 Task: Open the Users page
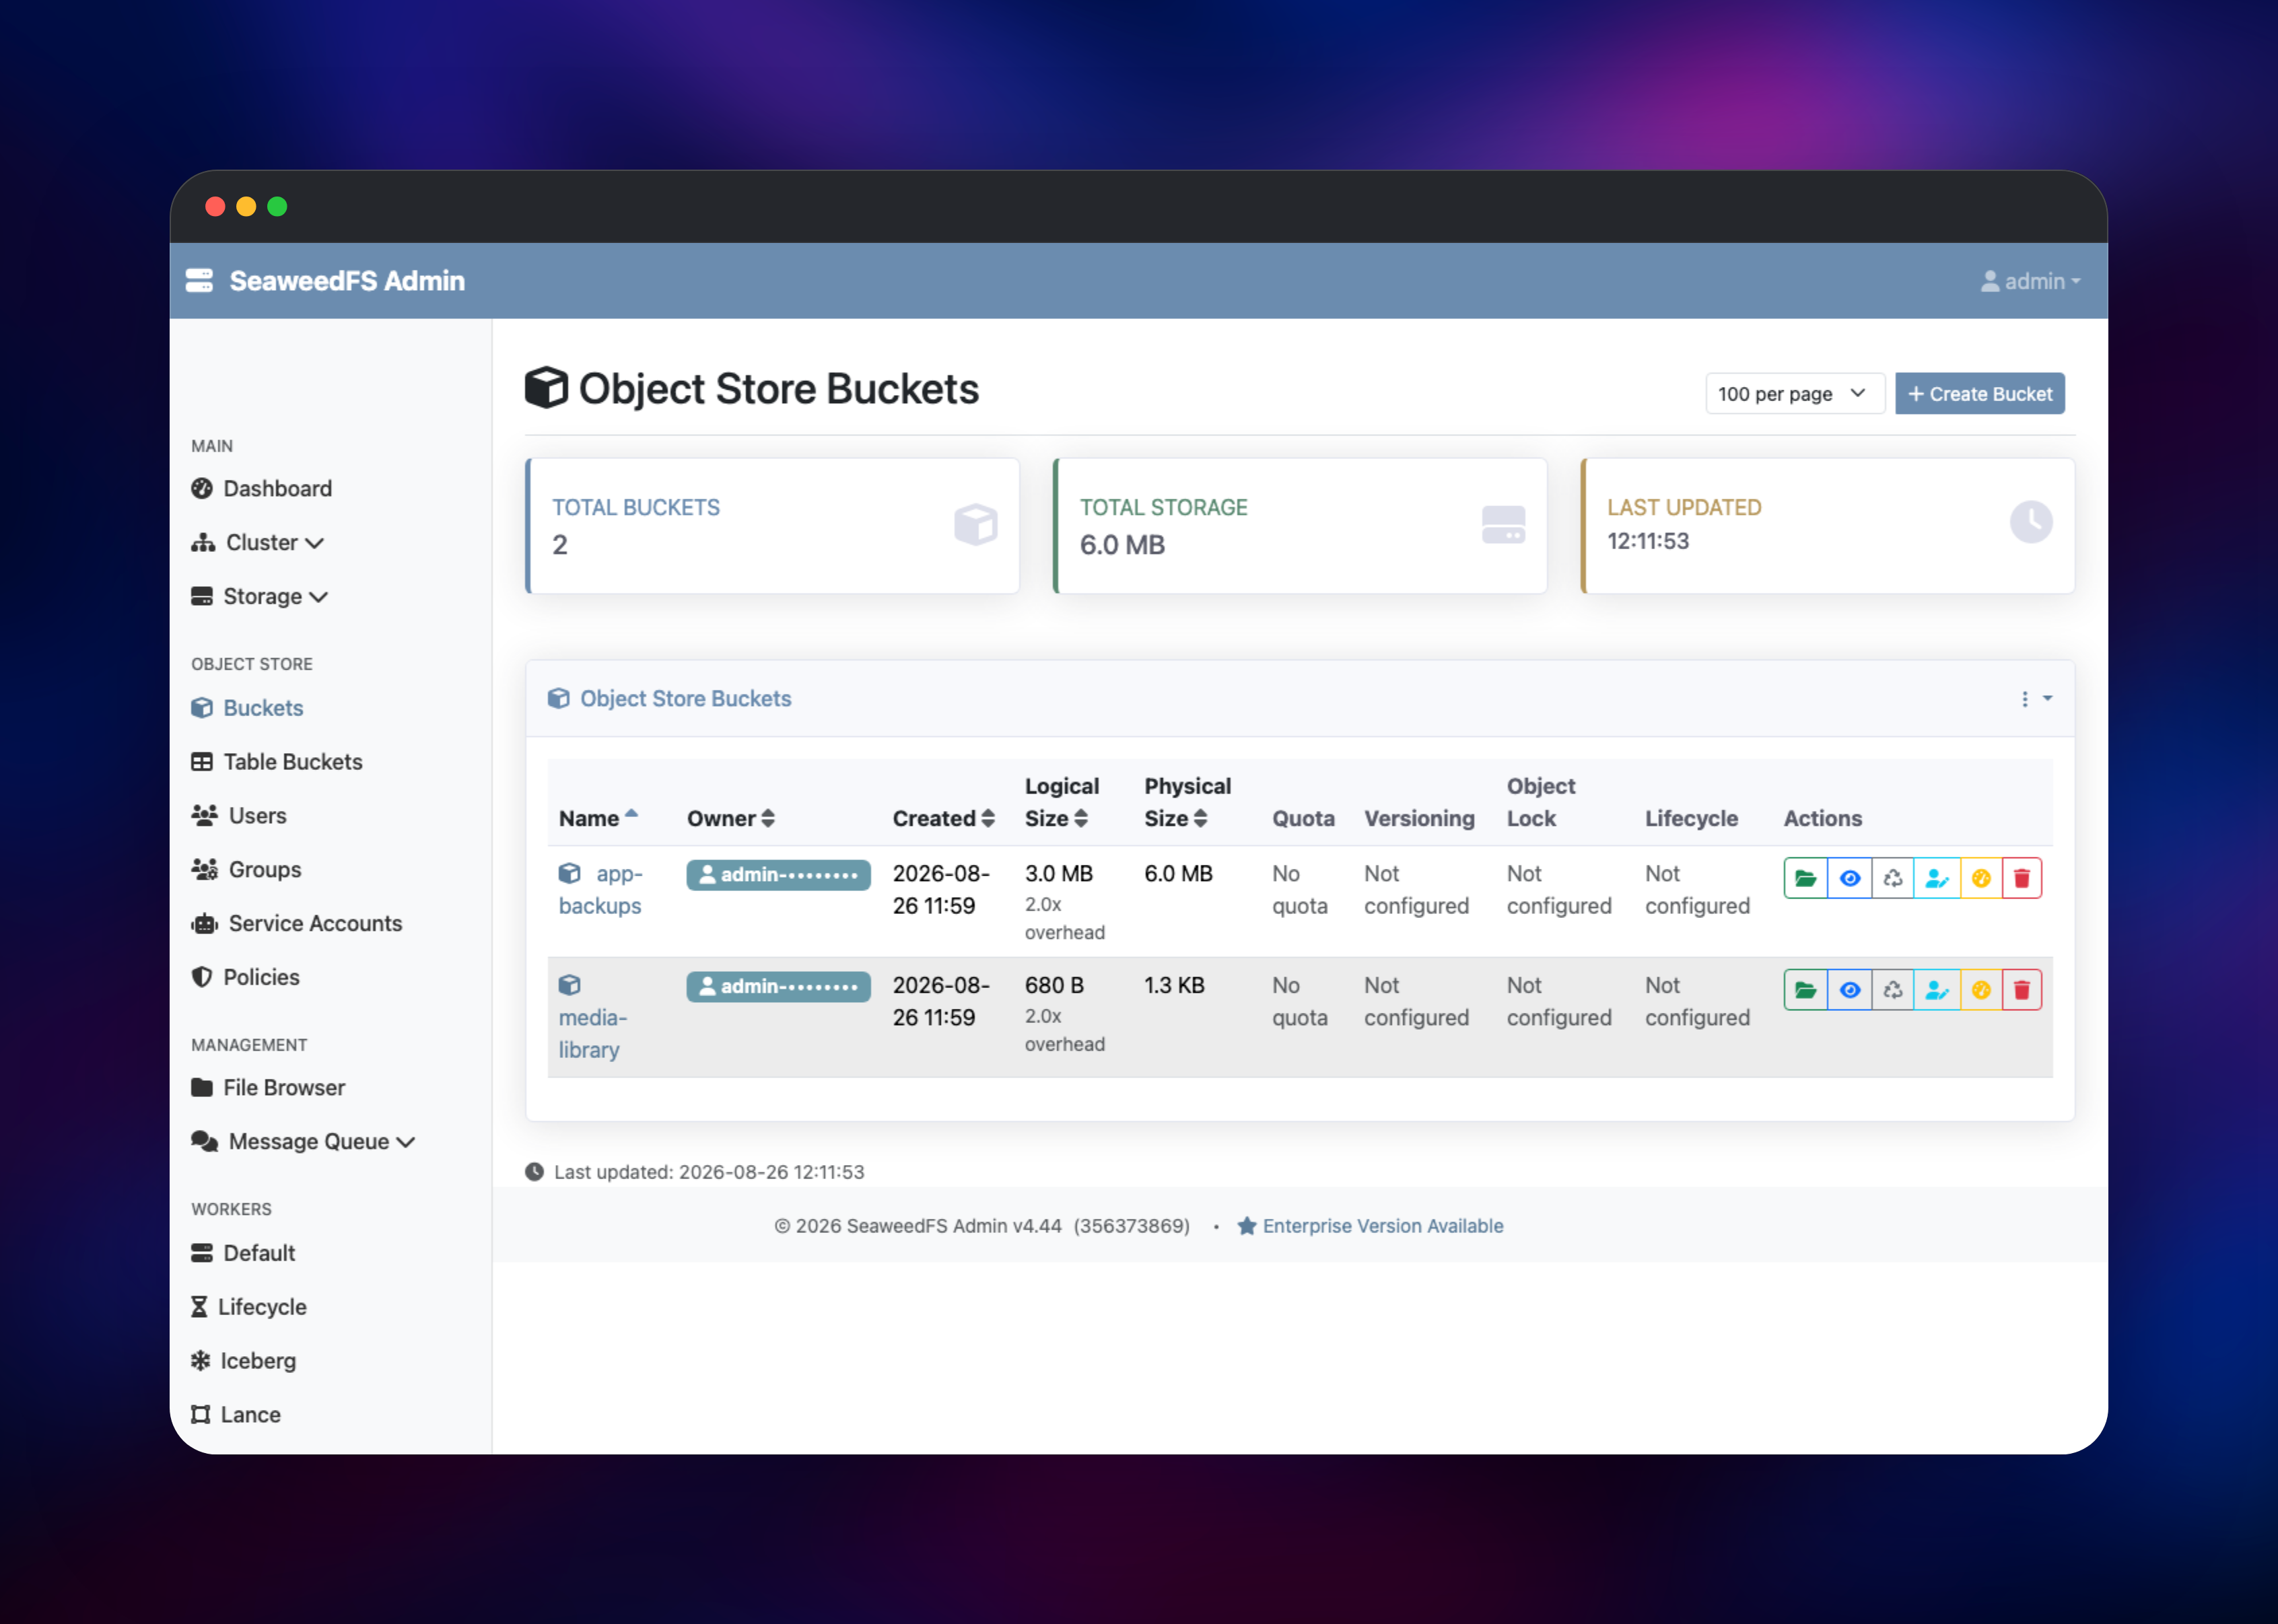click(239, 815)
